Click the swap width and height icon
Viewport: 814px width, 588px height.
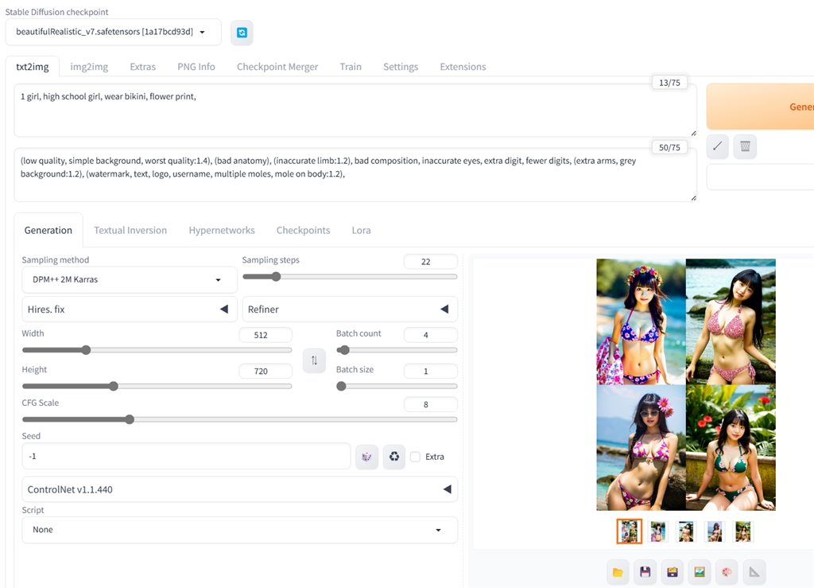314,360
